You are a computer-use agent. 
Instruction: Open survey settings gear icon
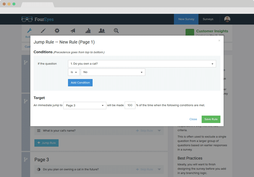coord(57,31)
